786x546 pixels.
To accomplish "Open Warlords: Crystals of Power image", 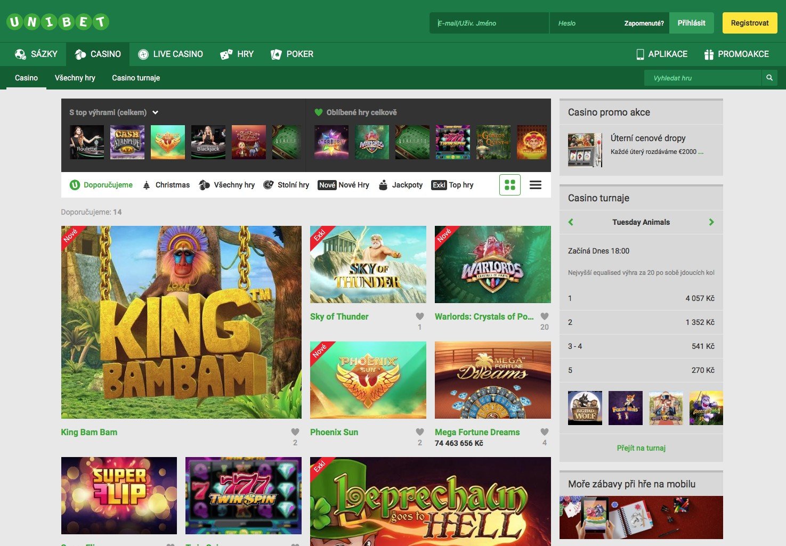I will tap(493, 264).
